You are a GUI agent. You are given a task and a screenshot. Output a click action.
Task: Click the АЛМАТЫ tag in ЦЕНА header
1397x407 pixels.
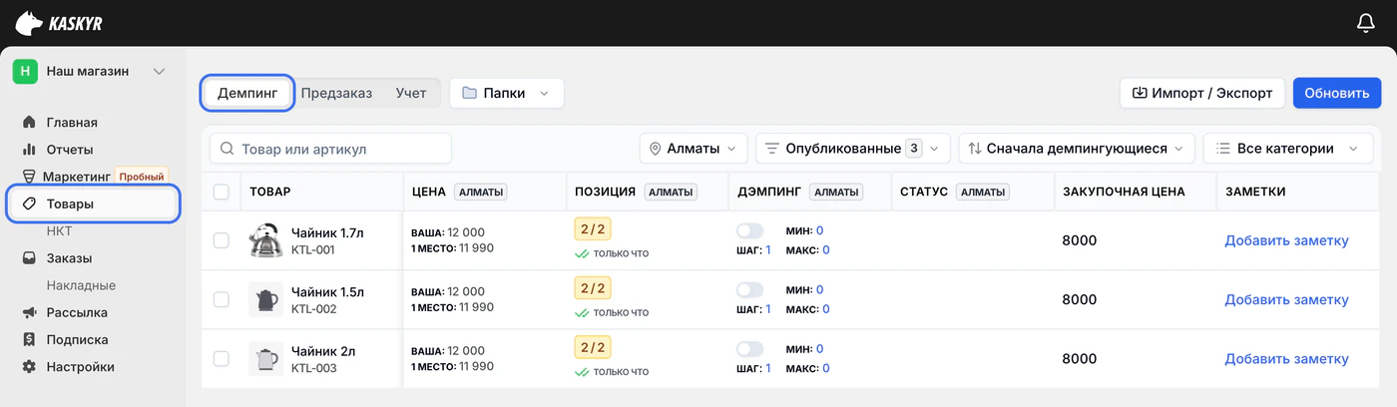(x=481, y=192)
